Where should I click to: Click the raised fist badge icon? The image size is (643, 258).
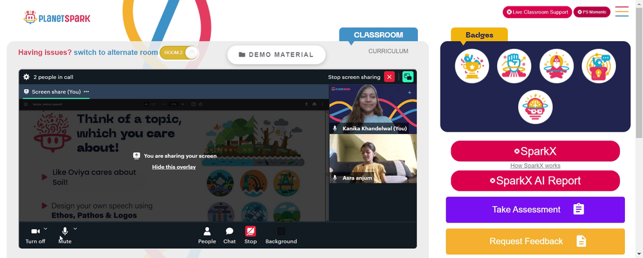[x=514, y=66]
